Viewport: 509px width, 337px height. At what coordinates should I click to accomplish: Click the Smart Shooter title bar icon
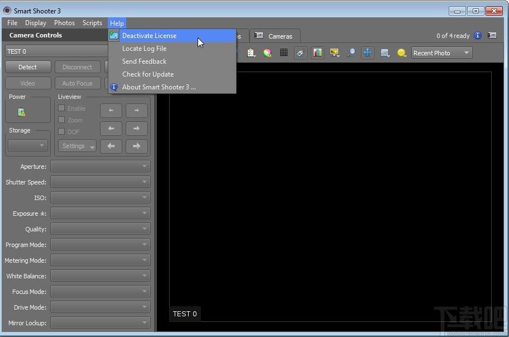(x=7, y=11)
